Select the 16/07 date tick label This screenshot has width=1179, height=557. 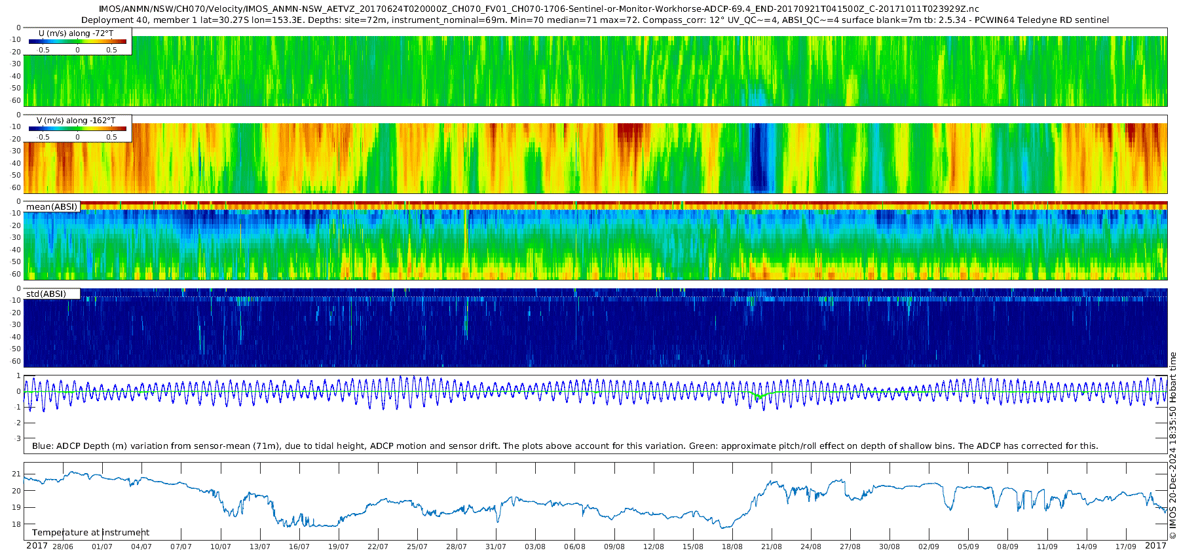[299, 547]
